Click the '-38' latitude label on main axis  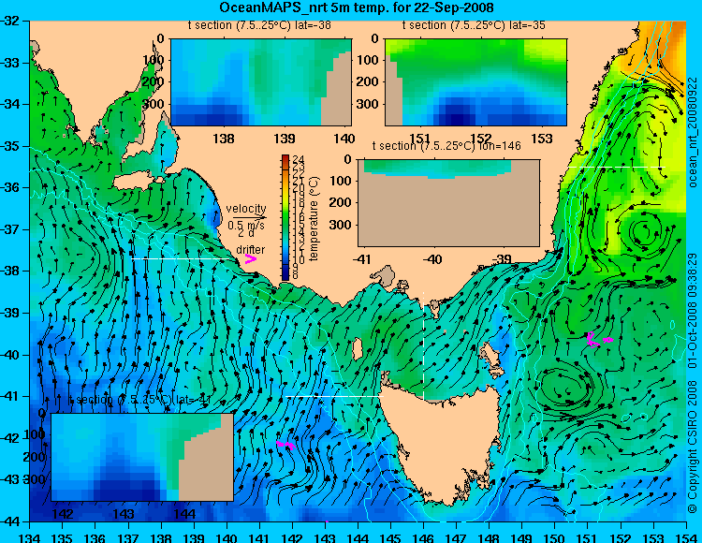[x=9, y=271]
